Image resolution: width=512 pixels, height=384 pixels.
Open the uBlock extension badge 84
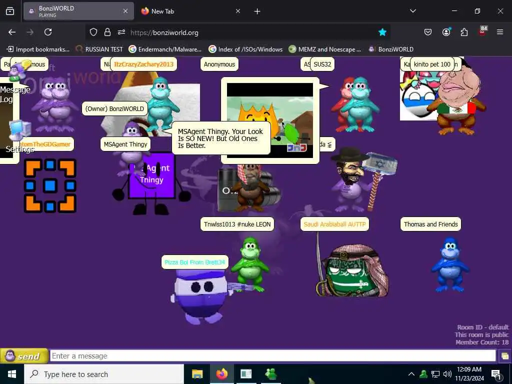[483, 31]
